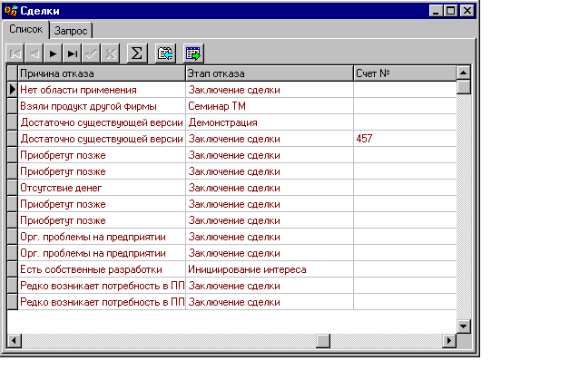Go to next record navigator button
This screenshot has height=380, width=570.
click(53, 54)
